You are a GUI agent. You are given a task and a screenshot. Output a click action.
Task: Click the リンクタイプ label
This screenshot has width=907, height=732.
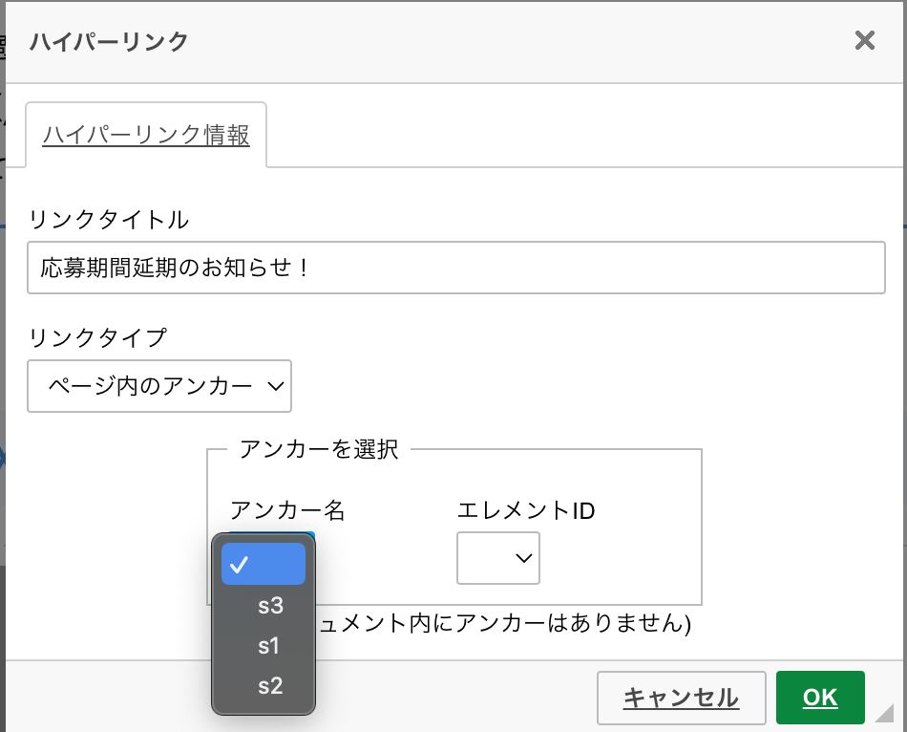97,337
